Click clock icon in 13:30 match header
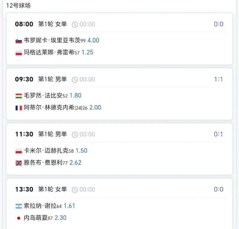The width and height of the screenshot is (239, 229). [x=75, y=190]
